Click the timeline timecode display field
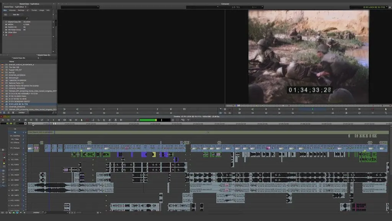This screenshot has height=221, width=392. tap(11, 124)
